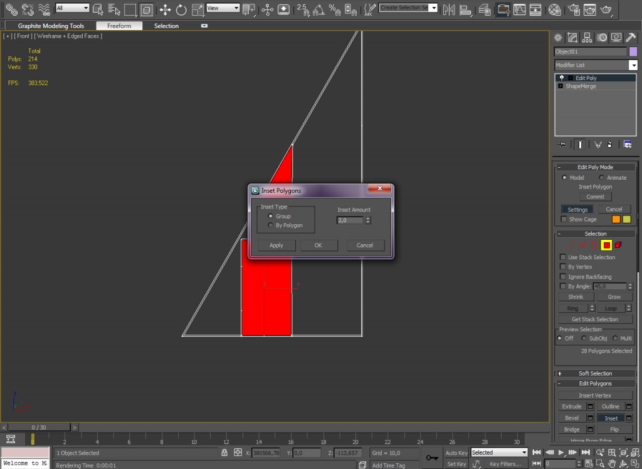Enable Ignore Backfacing checkbox
The height and width of the screenshot is (469, 642).
pos(563,277)
